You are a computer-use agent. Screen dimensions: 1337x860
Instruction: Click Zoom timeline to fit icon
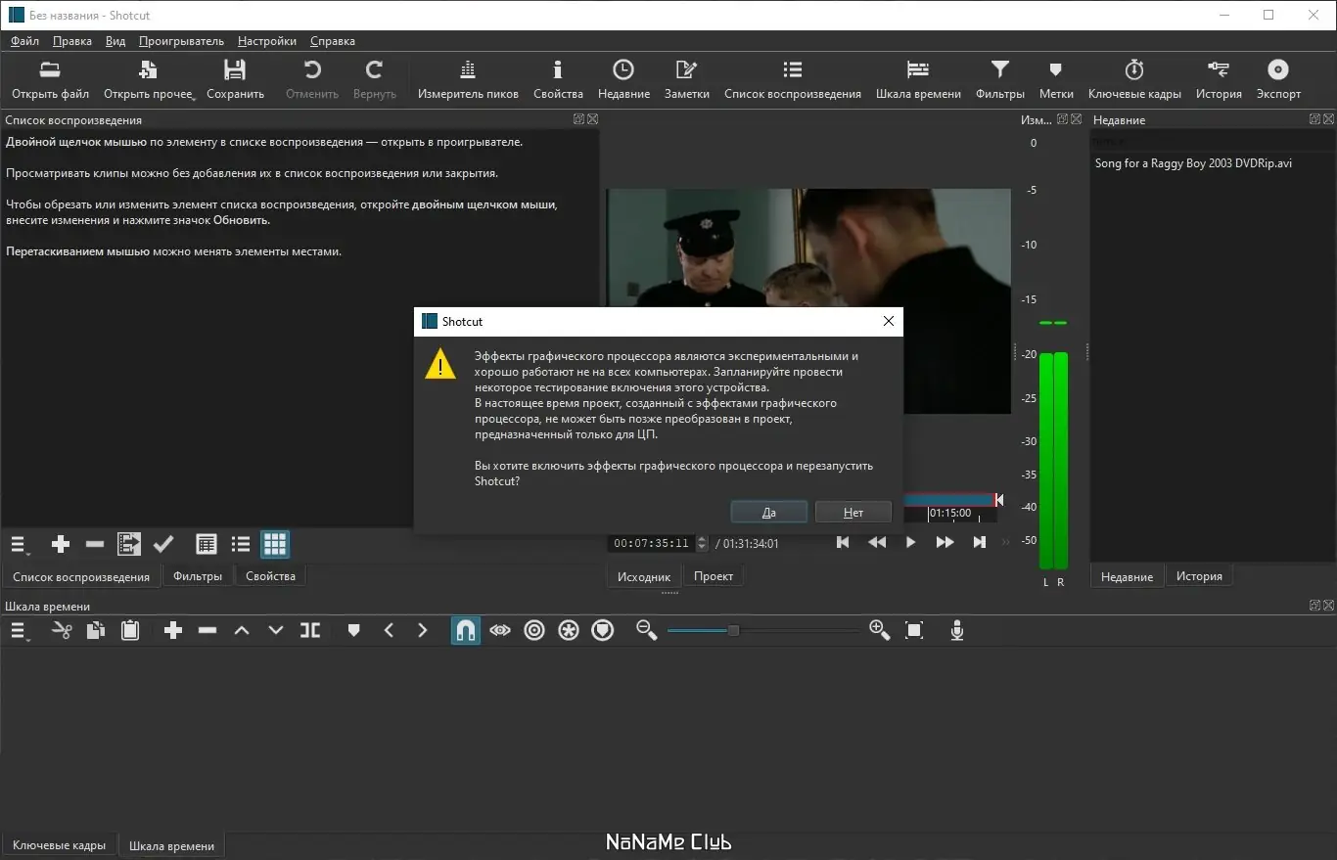tap(914, 631)
